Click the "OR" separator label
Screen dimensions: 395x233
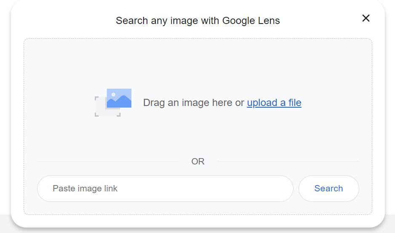coord(198,161)
